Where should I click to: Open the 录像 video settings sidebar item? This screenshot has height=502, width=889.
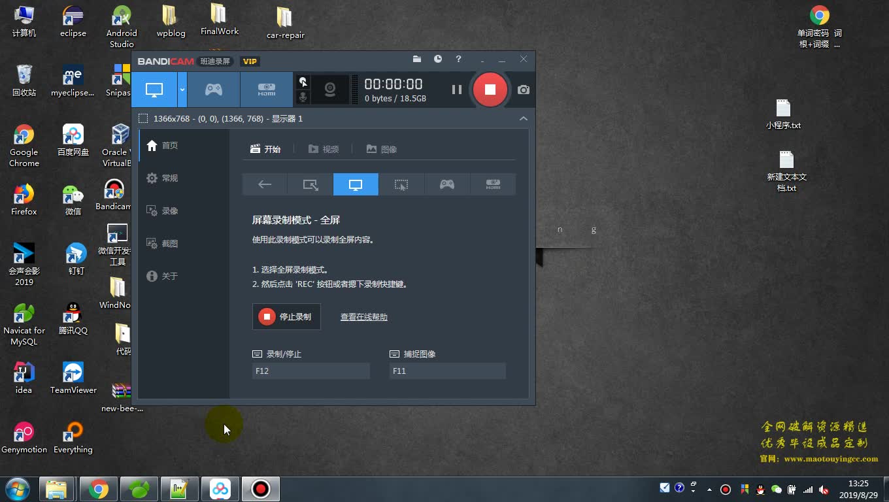click(x=184, y=210)
